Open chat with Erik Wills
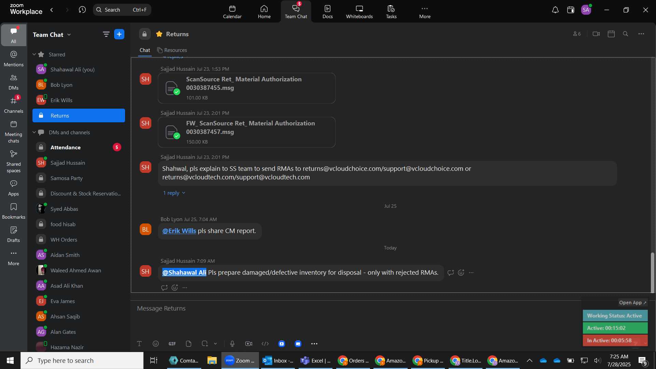This screenshot has height=369, width=656. pyautogui.click(x=79, y=100)
